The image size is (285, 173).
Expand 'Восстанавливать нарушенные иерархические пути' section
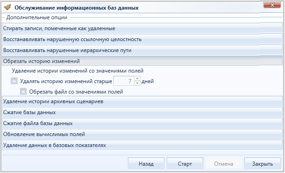point(142,50)
